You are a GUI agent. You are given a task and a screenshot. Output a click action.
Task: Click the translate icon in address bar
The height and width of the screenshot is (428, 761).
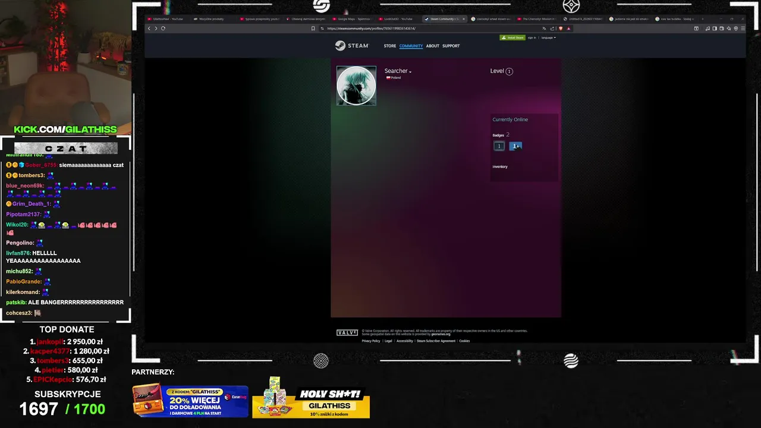coord(544,28)
